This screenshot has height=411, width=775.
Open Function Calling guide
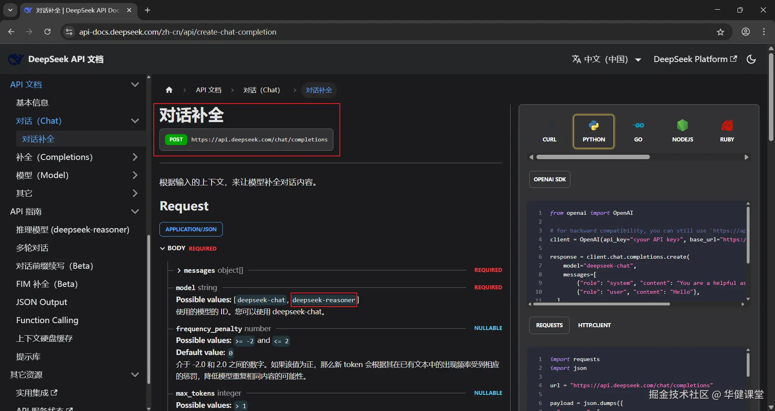[47, 320]
